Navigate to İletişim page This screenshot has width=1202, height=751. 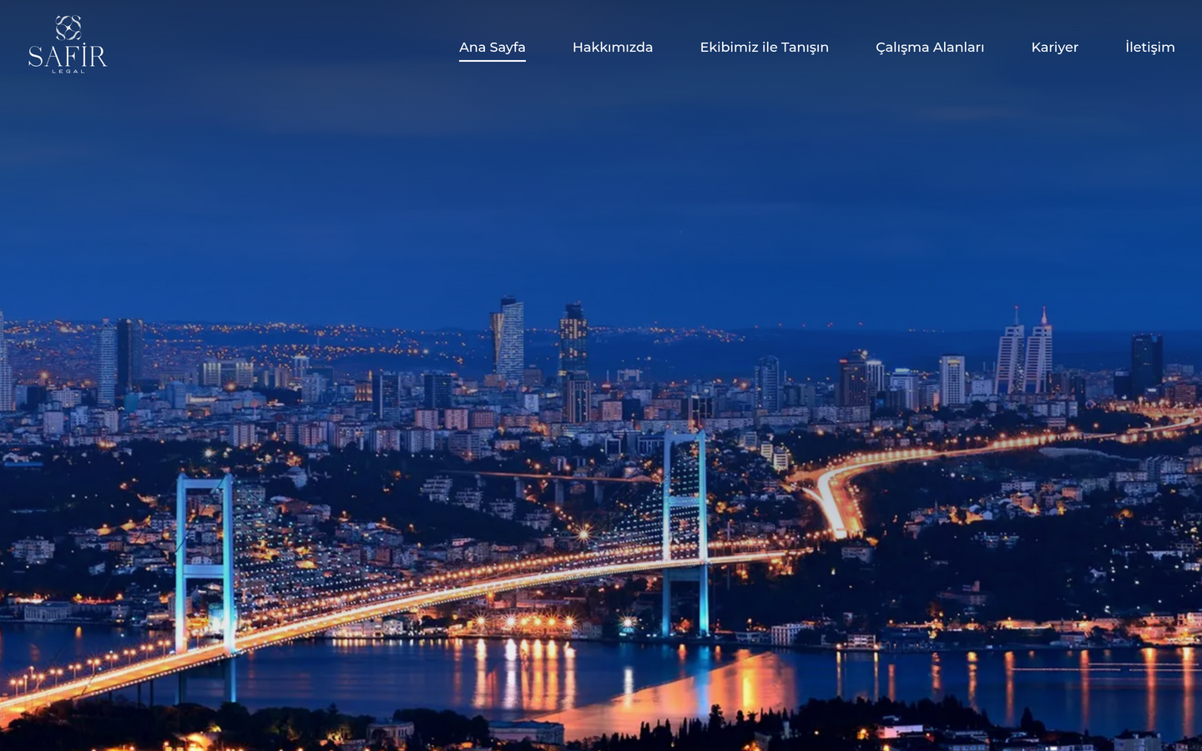click(1150, 48)
